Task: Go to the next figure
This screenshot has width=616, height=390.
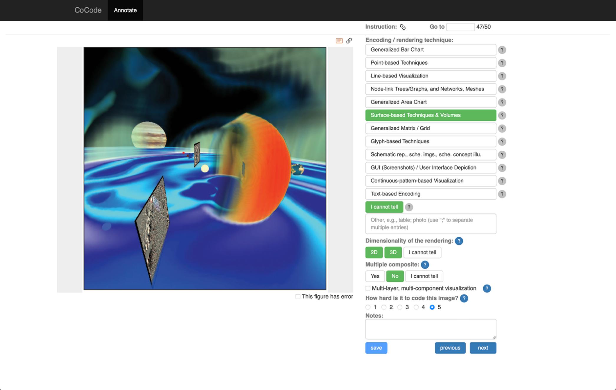Action: (483, 348)
